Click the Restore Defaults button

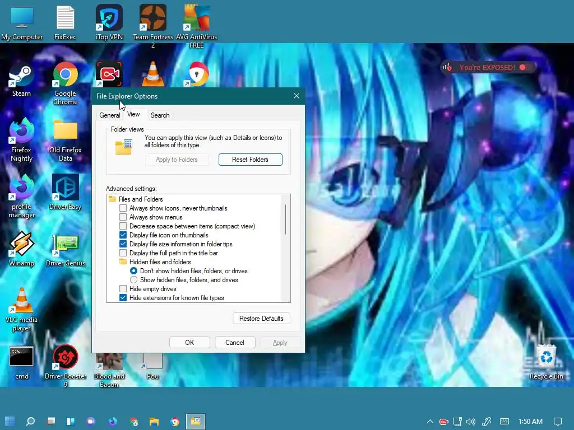(x=261, y=319)
